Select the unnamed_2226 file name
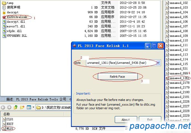 click(180, 101)
